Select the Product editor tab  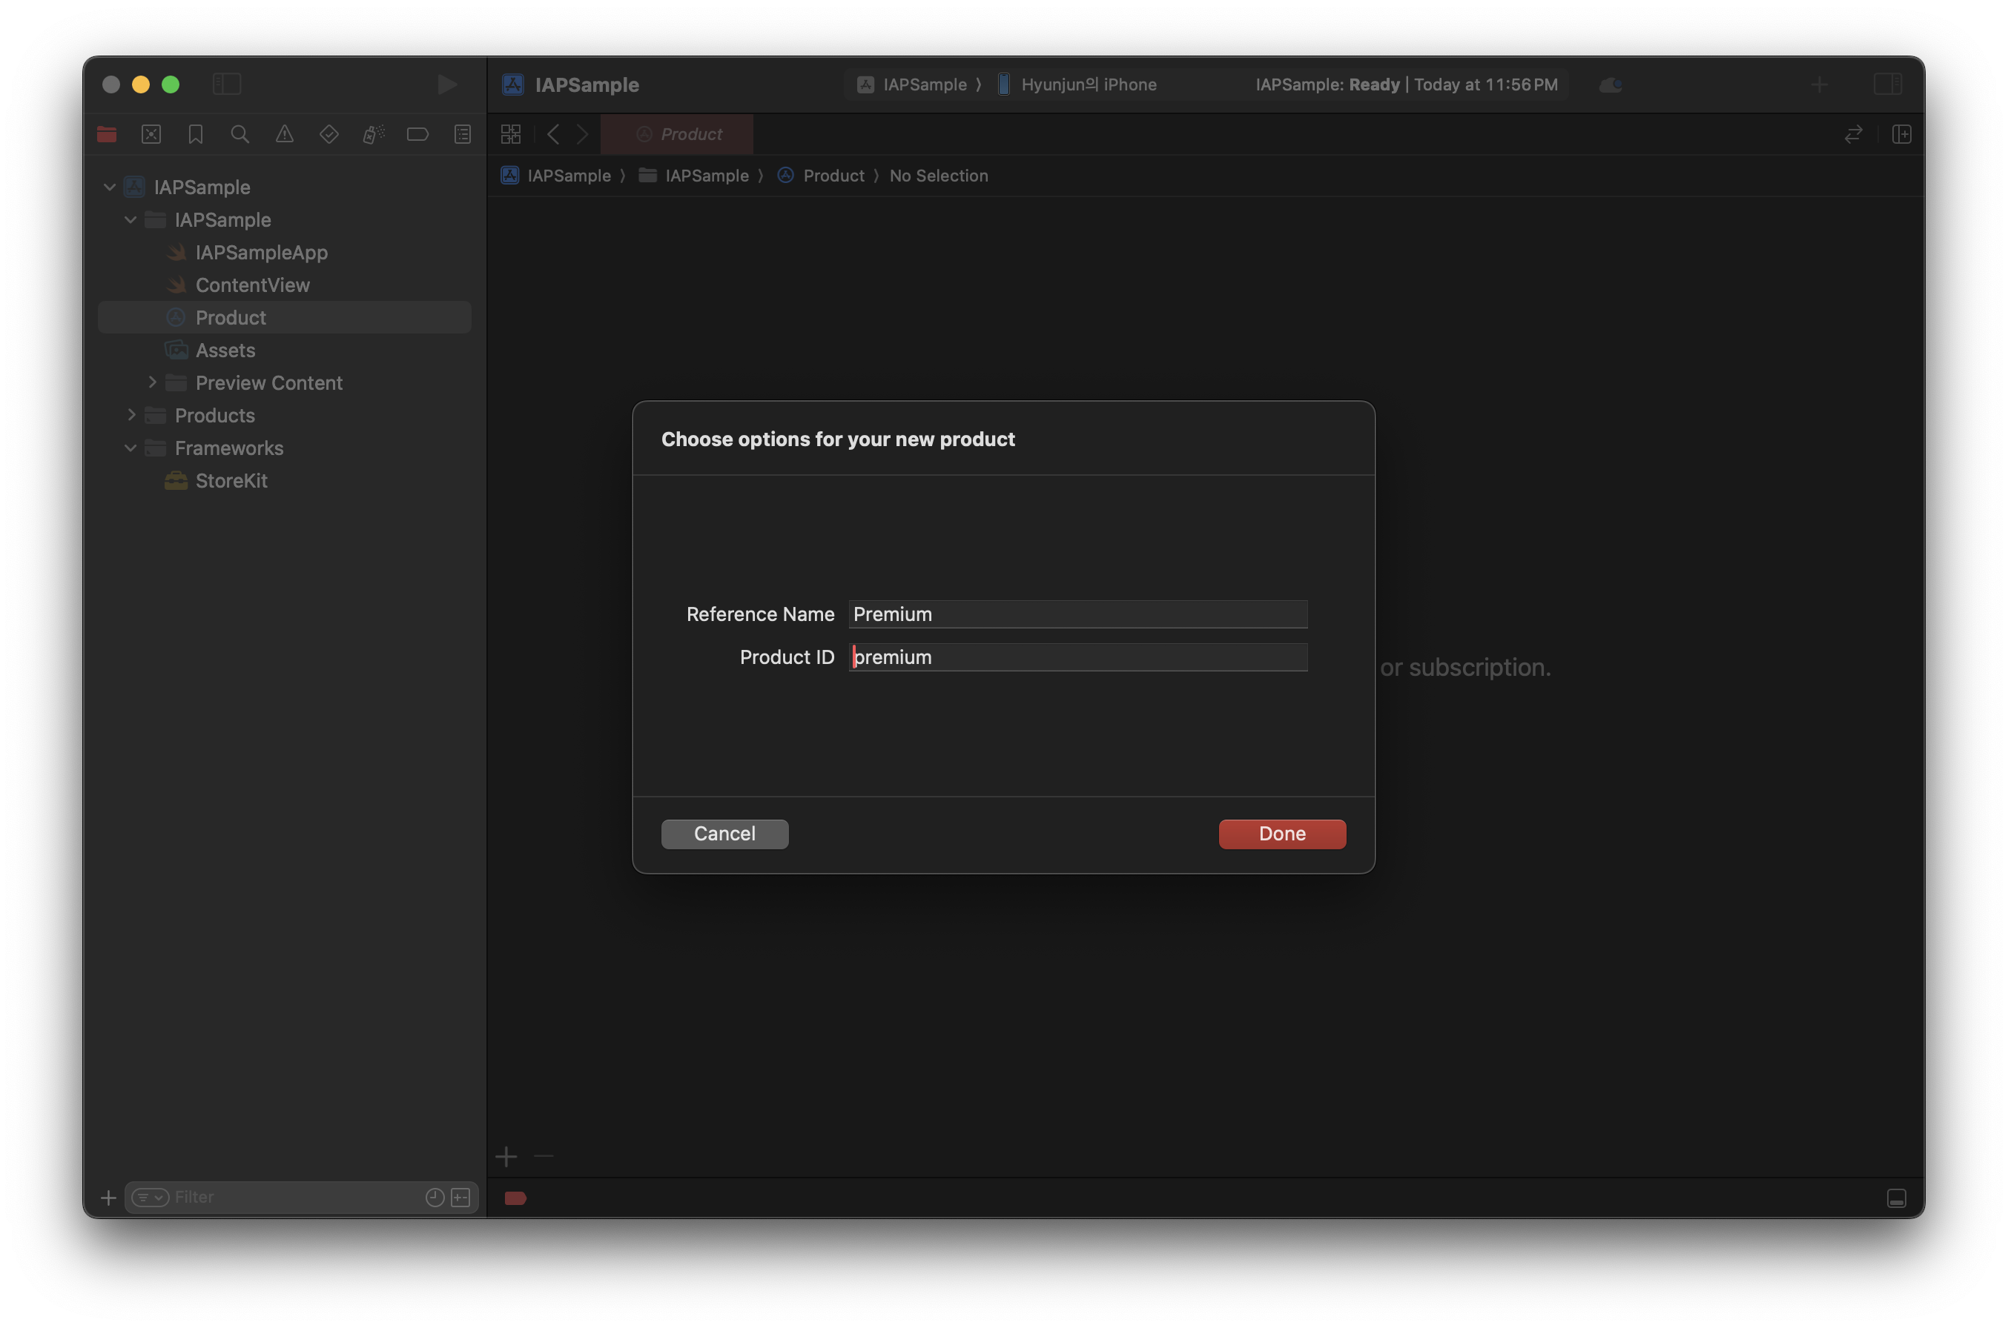tap(678, 134)
